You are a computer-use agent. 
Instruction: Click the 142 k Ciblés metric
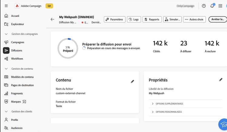click(160, 47)
